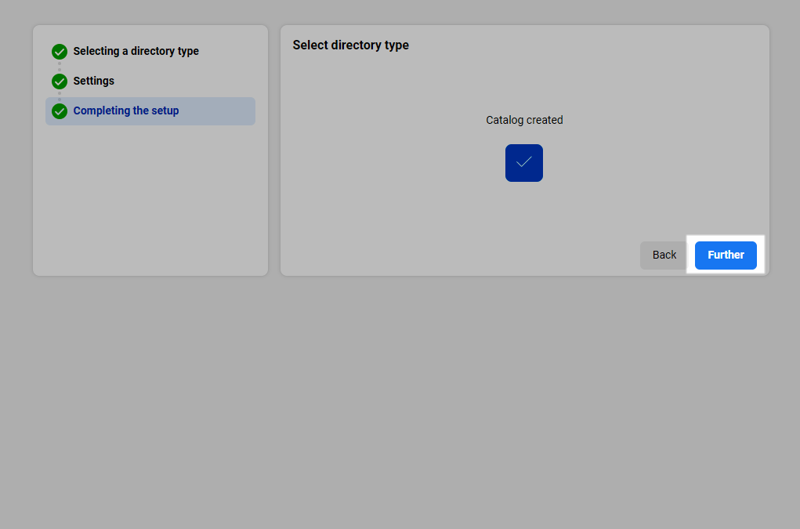The height and width of the screenshot is (529, 800).
Task: Go to the Settings step
Action: click(93, 81)
